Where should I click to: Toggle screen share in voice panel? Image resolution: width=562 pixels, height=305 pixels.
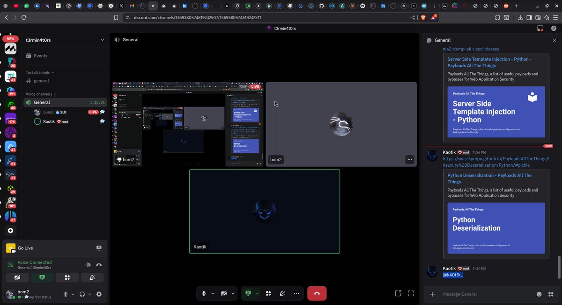(43, 277)
